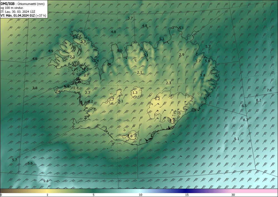Click the color scale tick labeled 0

(x=1, y=195)
